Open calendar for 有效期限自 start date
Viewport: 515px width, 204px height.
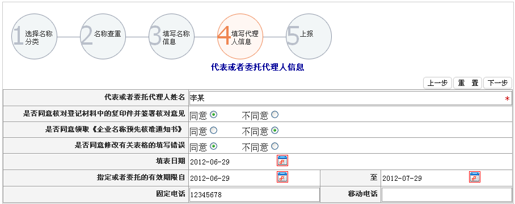282,177
